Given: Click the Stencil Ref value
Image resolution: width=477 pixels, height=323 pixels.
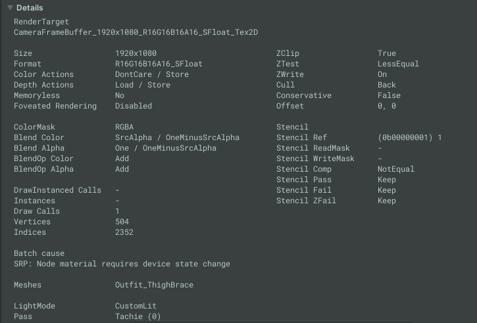Looking at the screenshot, I should pyautogui.click(x=409, y=137).
